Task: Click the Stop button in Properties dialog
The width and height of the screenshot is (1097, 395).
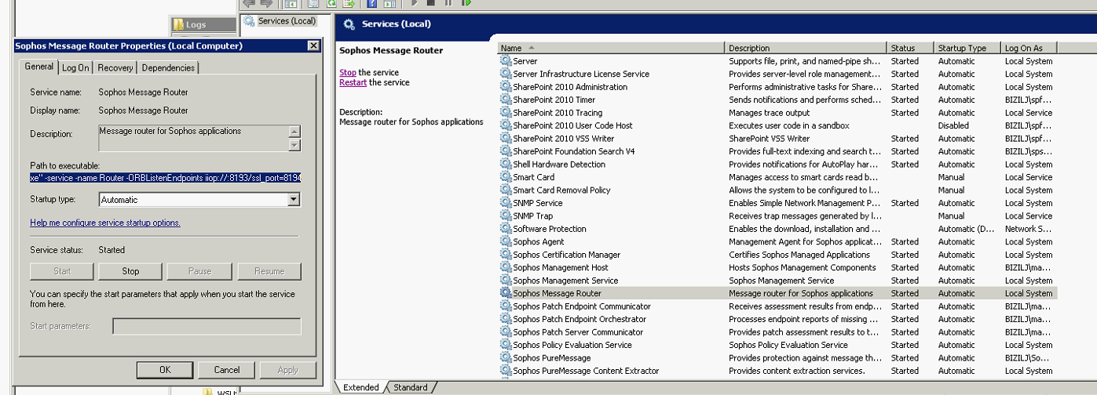Action: (130, 271)
